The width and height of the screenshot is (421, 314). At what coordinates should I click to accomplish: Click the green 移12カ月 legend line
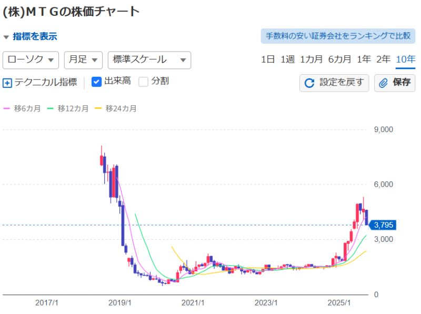click(51, 108)
